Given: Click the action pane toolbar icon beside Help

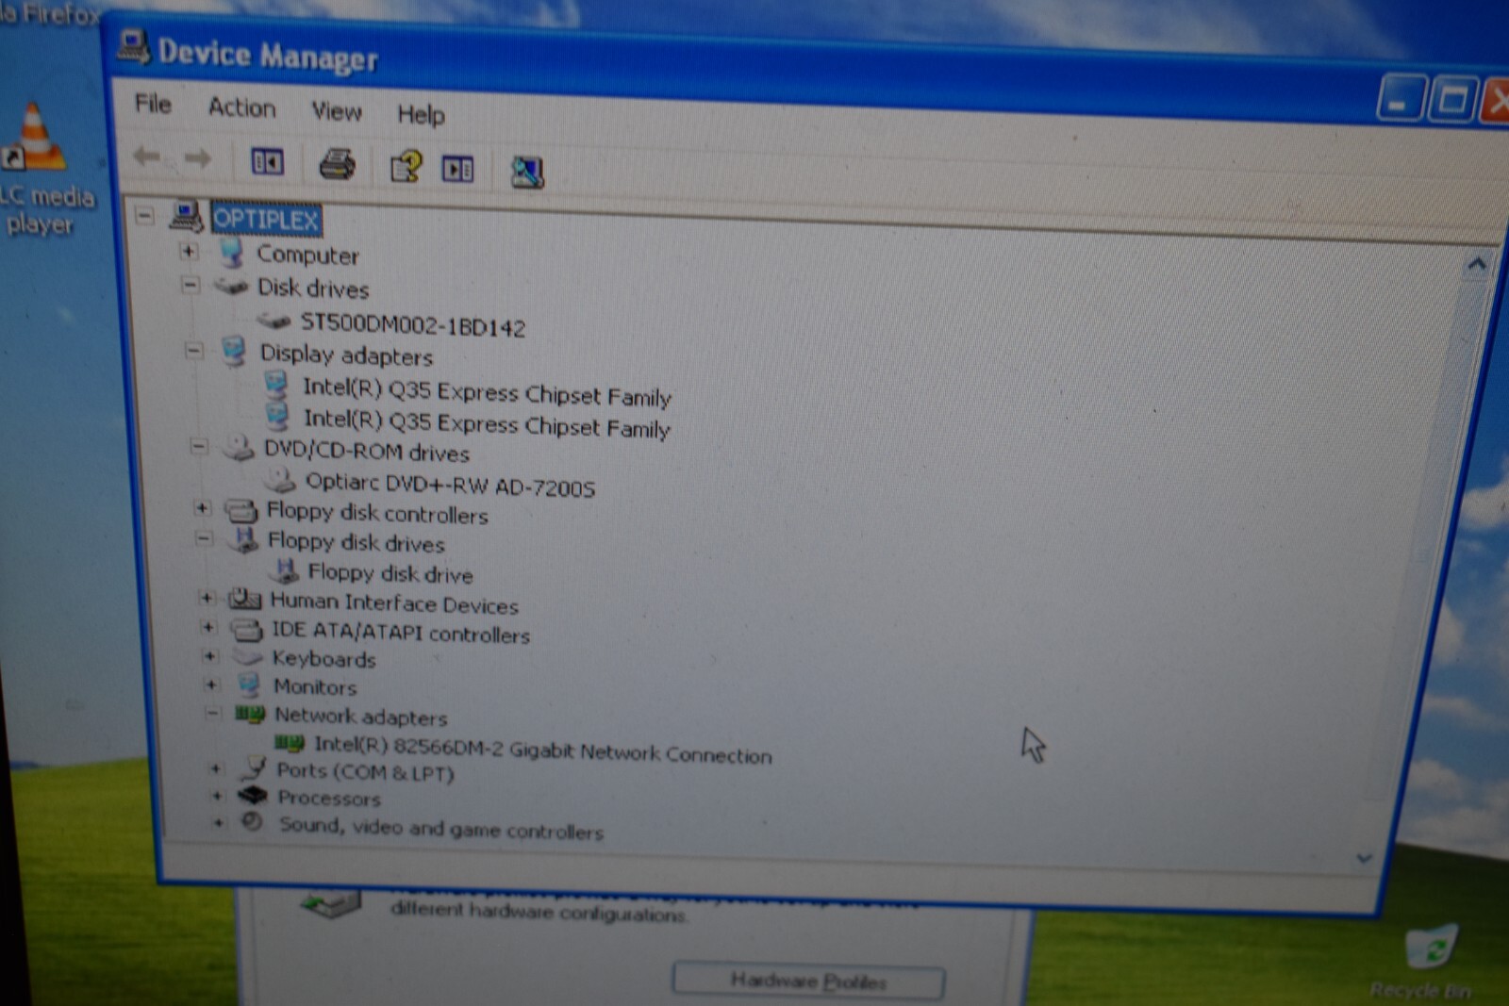Looking at the screenshot, I should pyautogui.click(x=458, y=169).
